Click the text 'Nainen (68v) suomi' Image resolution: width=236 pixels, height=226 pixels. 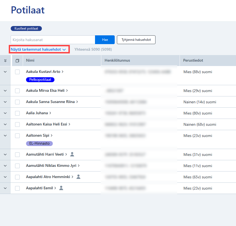(x=200, y=125)
